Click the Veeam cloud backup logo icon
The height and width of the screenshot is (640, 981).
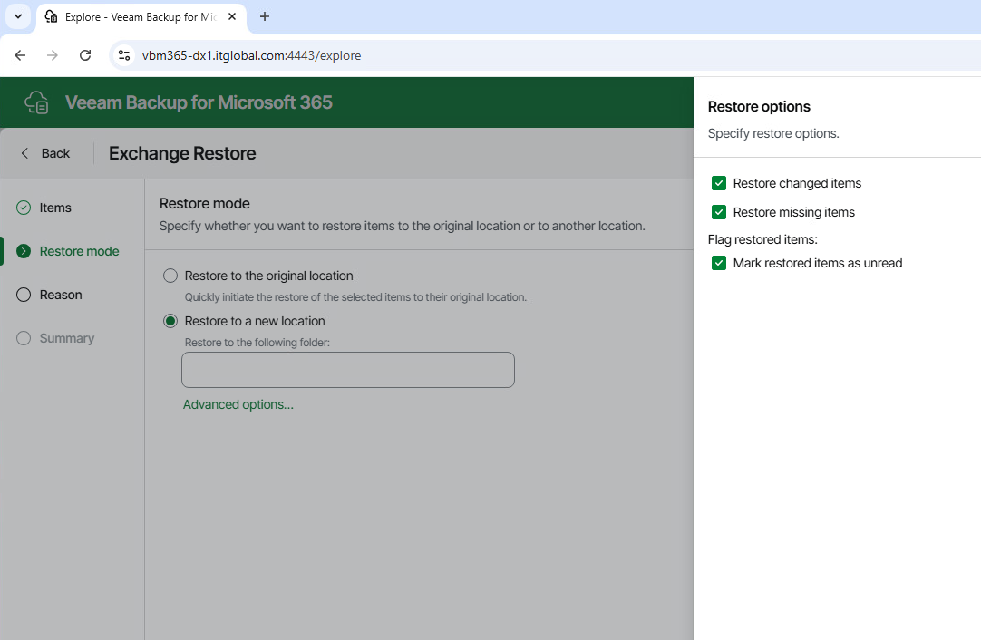click(x=36, y=102)
